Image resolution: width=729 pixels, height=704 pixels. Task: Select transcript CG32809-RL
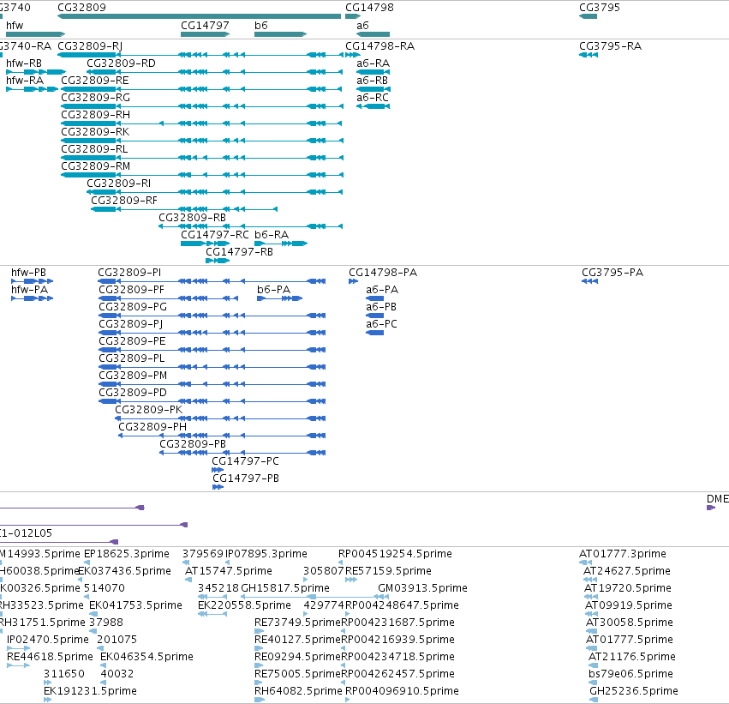202,158
